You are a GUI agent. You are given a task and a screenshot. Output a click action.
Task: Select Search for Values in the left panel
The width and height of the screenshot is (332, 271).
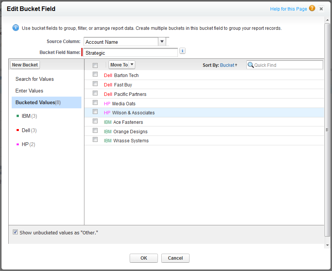coord(35,79)
